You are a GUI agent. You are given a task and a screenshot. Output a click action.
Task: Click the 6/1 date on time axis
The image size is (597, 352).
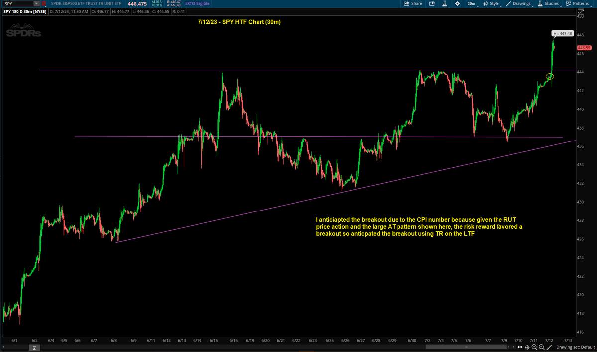[x=14, y=341]
